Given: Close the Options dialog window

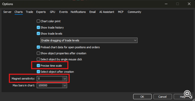Looking at the screenshot, I should 189,4.
